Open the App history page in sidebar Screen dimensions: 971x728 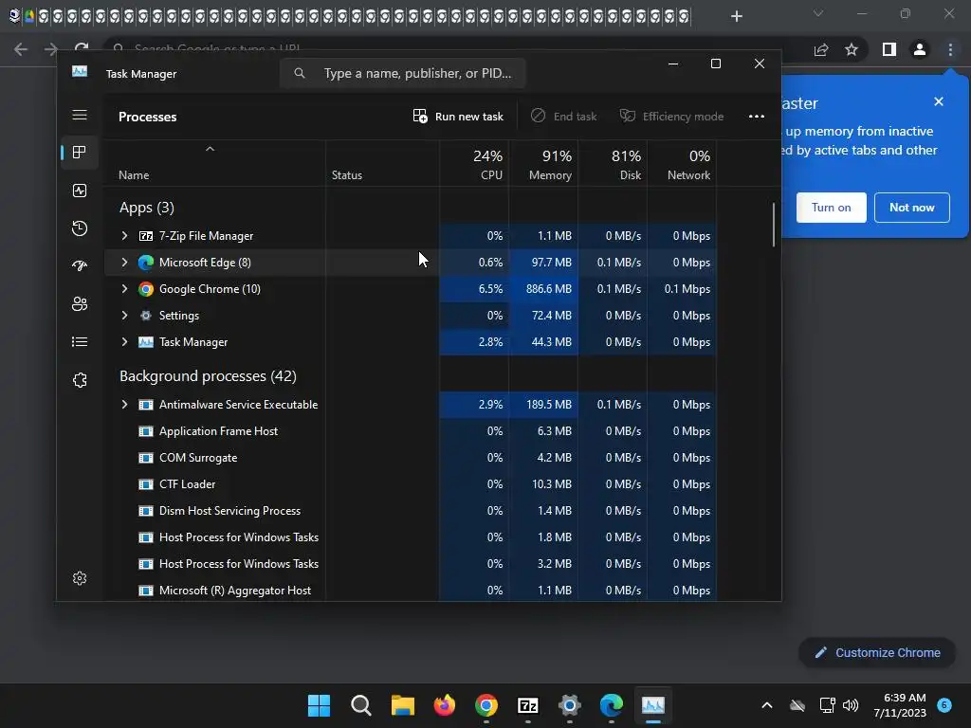80,228
